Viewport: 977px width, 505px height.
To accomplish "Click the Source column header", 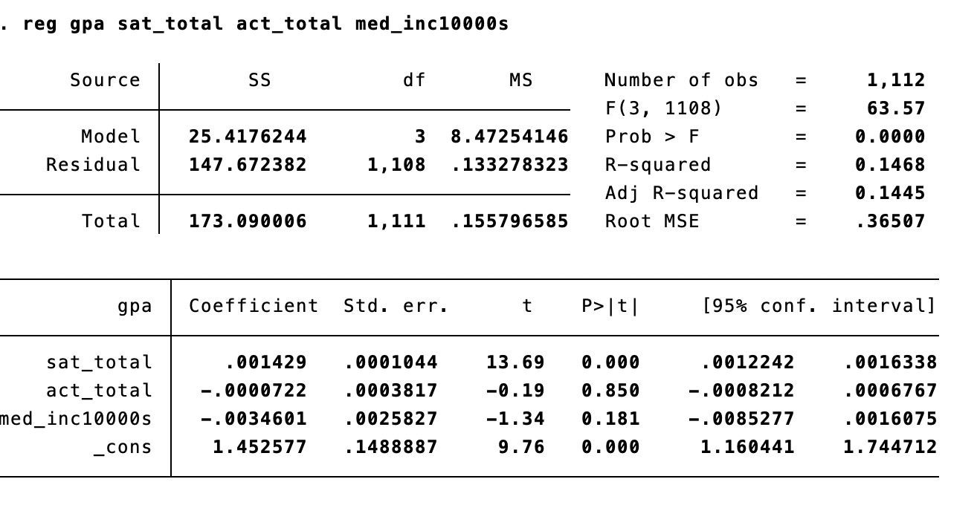I will pos(105,80).
